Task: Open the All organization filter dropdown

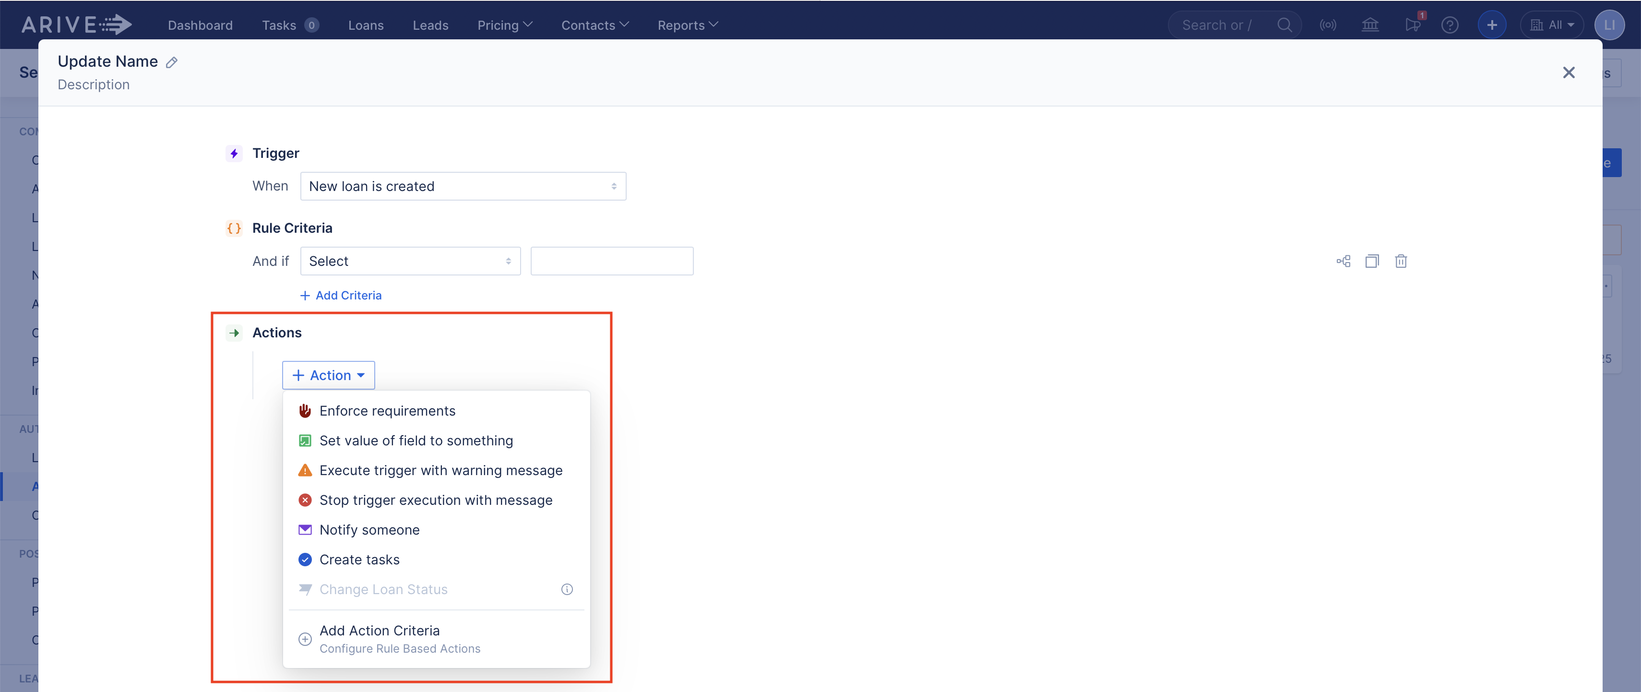Action: (1552, 25)
